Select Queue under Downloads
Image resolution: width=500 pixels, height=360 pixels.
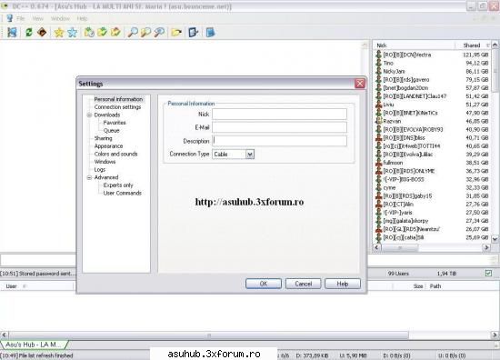click(111, 130)
